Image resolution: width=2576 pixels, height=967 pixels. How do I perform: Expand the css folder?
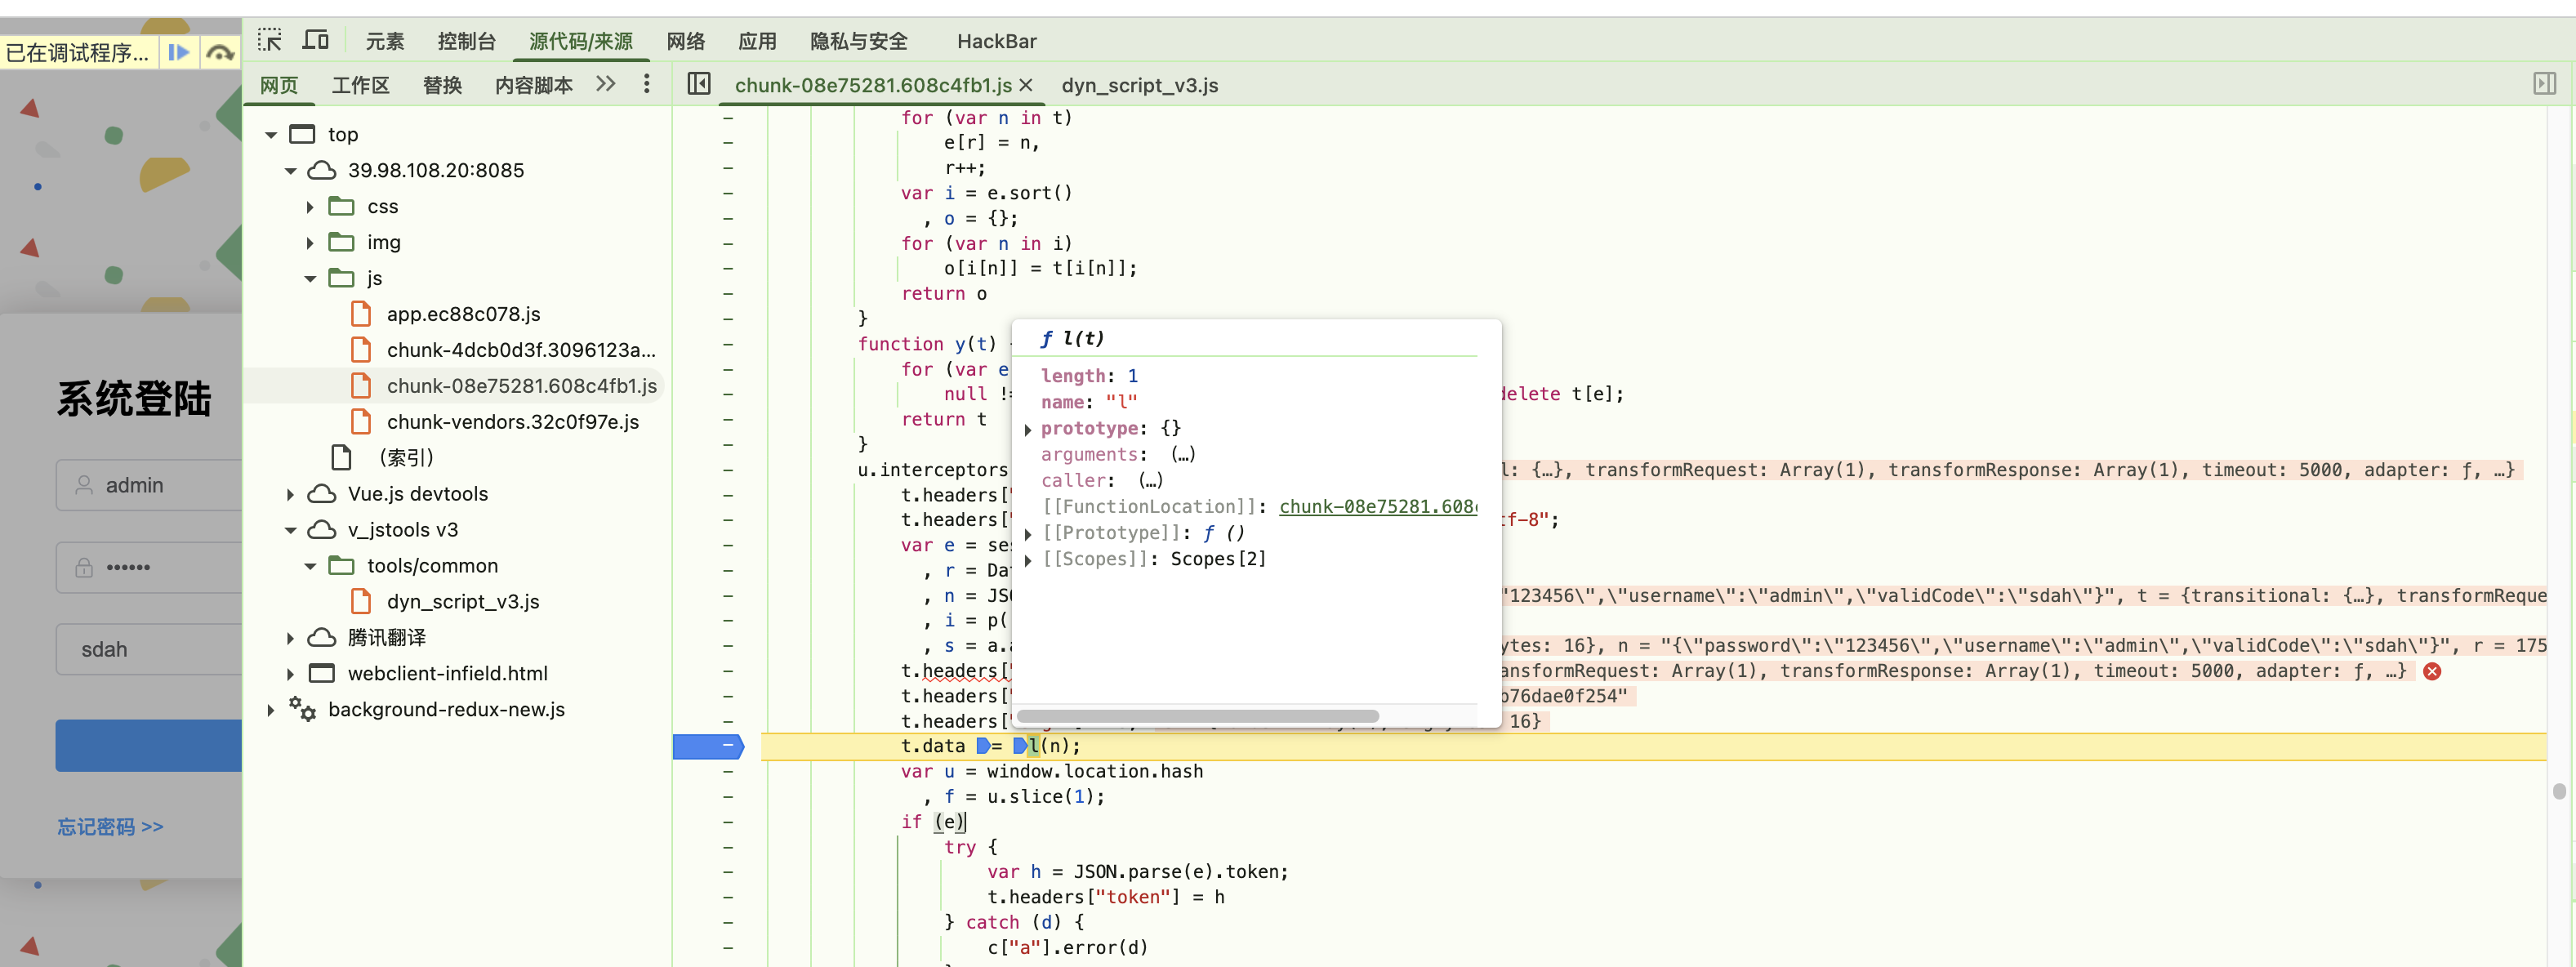coord(310,207)
